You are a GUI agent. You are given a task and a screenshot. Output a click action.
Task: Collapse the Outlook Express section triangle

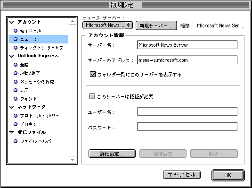[x=12, y=56]
